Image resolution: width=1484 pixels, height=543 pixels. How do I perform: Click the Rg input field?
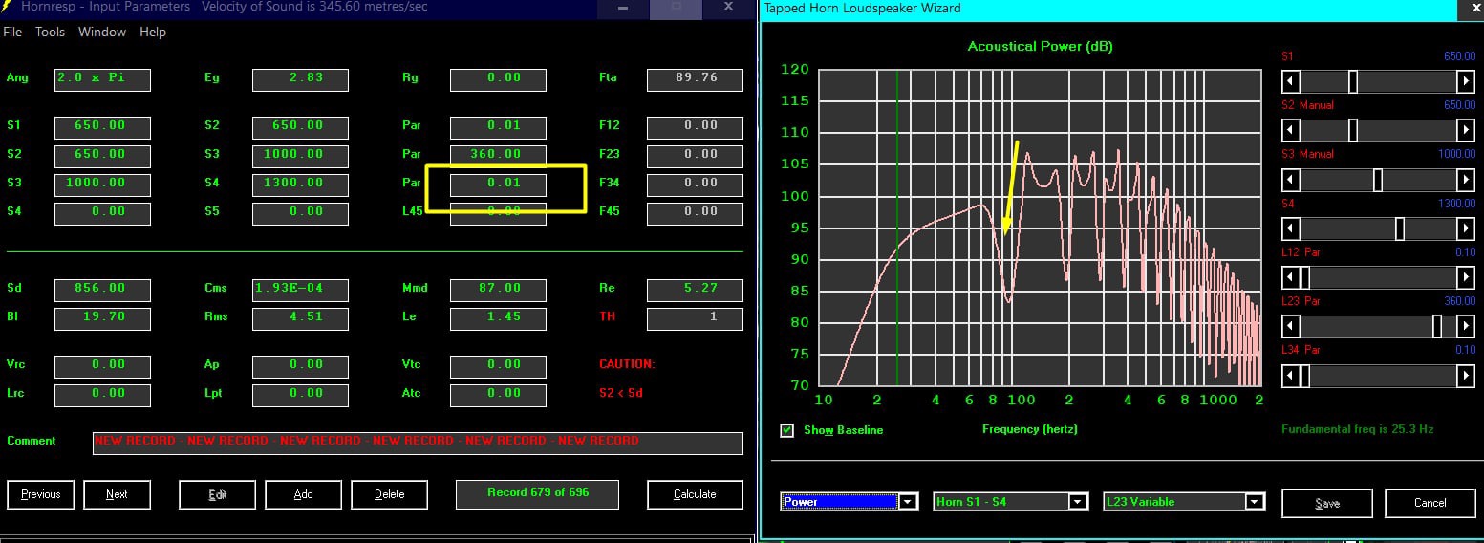click(x=498, y=78)
